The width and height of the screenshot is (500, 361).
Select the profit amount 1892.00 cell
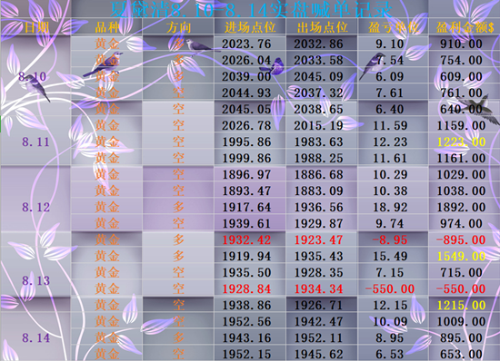(x=461, y=208)
